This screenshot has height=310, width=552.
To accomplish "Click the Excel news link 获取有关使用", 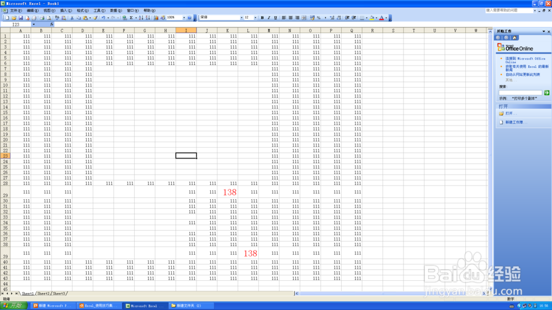I will tap(527, 68).
